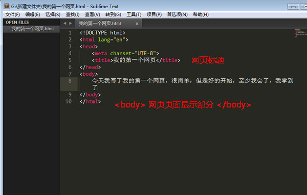Click the lang="en" attribute on line 2

(112, 40)
